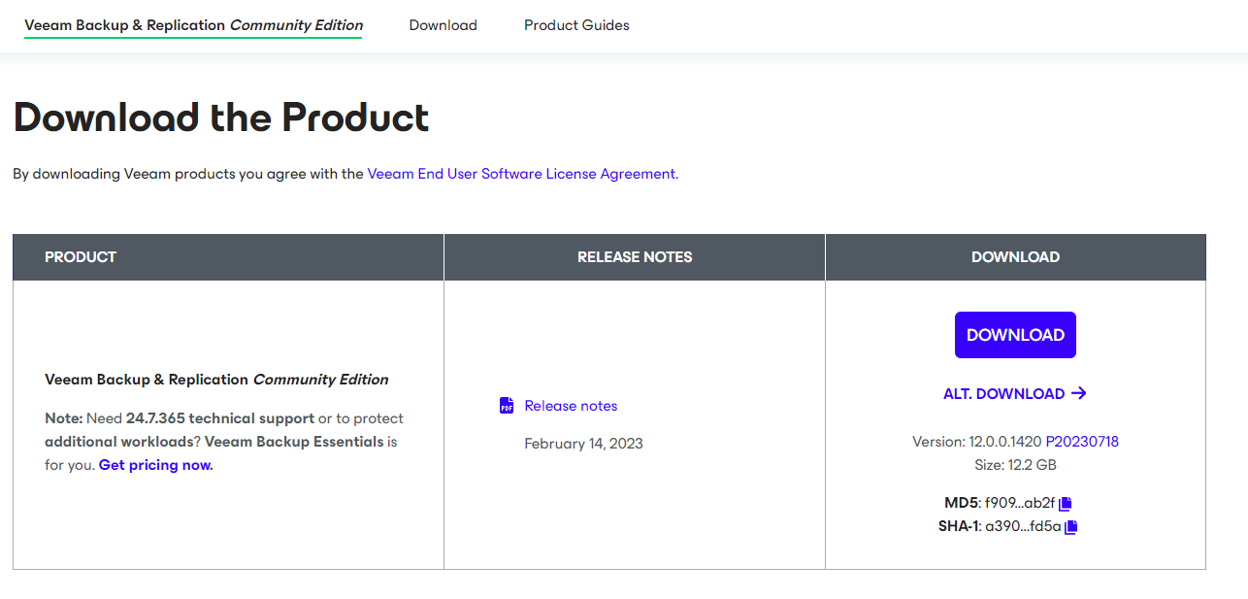Screen dimensions: 1248x599
Task: Open the Veeam Backup & Replication Community Edition tab
Action: point(194,25)
